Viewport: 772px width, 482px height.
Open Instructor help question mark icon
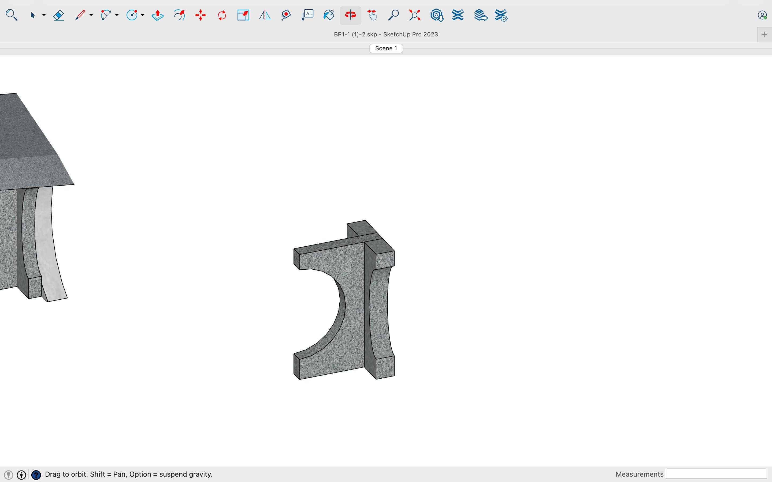[36, 475]
